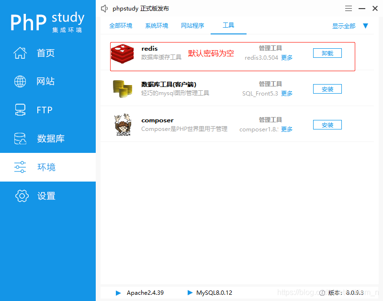Screen dimensions: 383x301
Task: Click the settings gear icon
Action: click(22, 196)
